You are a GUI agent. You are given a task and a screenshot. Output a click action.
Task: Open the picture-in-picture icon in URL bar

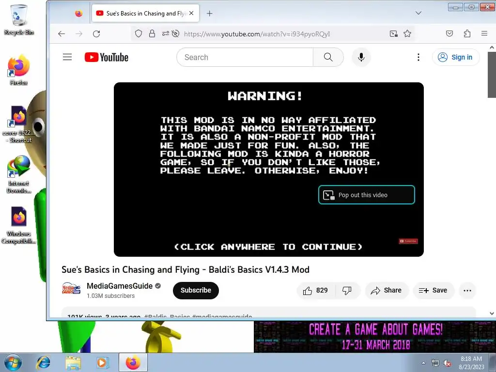tap(393, 34)
